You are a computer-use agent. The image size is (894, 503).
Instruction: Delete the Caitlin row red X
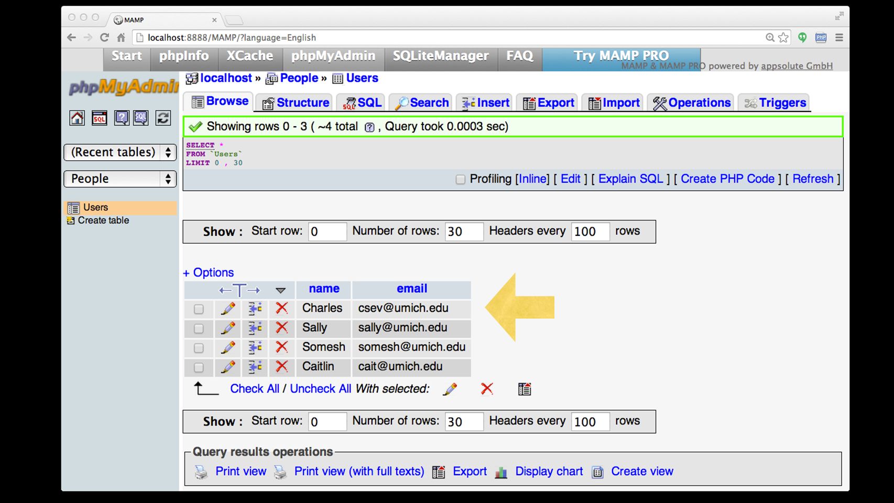(x=282, y=366)
